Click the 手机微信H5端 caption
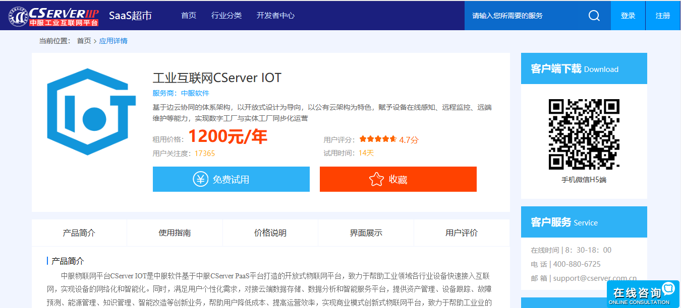The height and width of the screenshot is (308, 681). coord(584,180)
